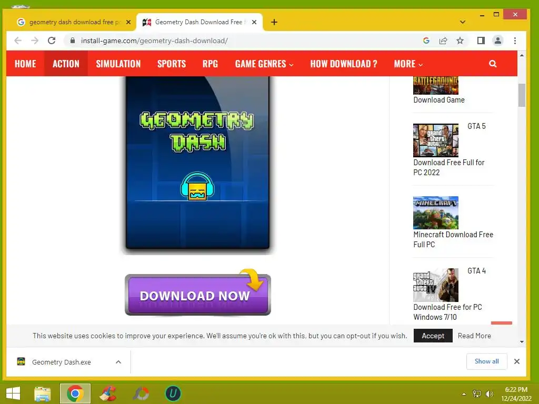Close the Google search tab
Screen dimensions: 539x404
128,22
